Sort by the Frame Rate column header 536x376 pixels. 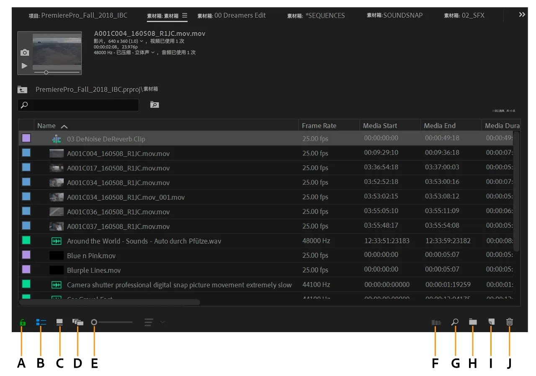coord(319,126)
